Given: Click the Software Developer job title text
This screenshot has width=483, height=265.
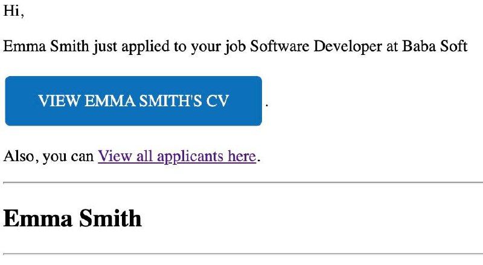Looking at the screenshot, I should tap(316, 46).
